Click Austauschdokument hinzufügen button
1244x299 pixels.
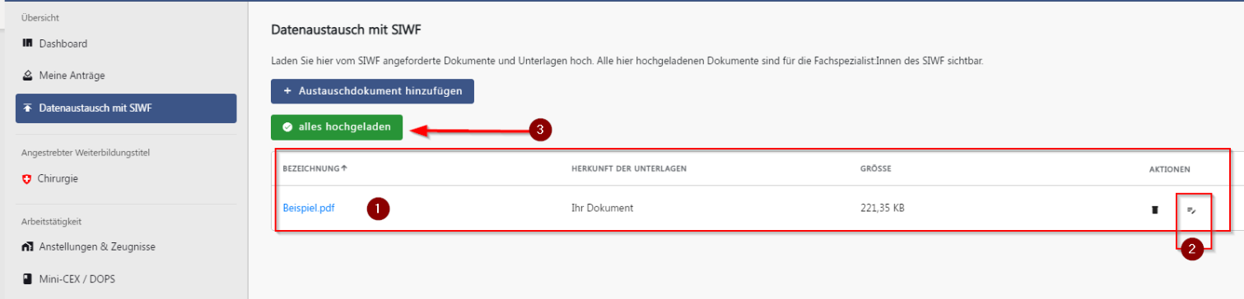pos(372,91)
